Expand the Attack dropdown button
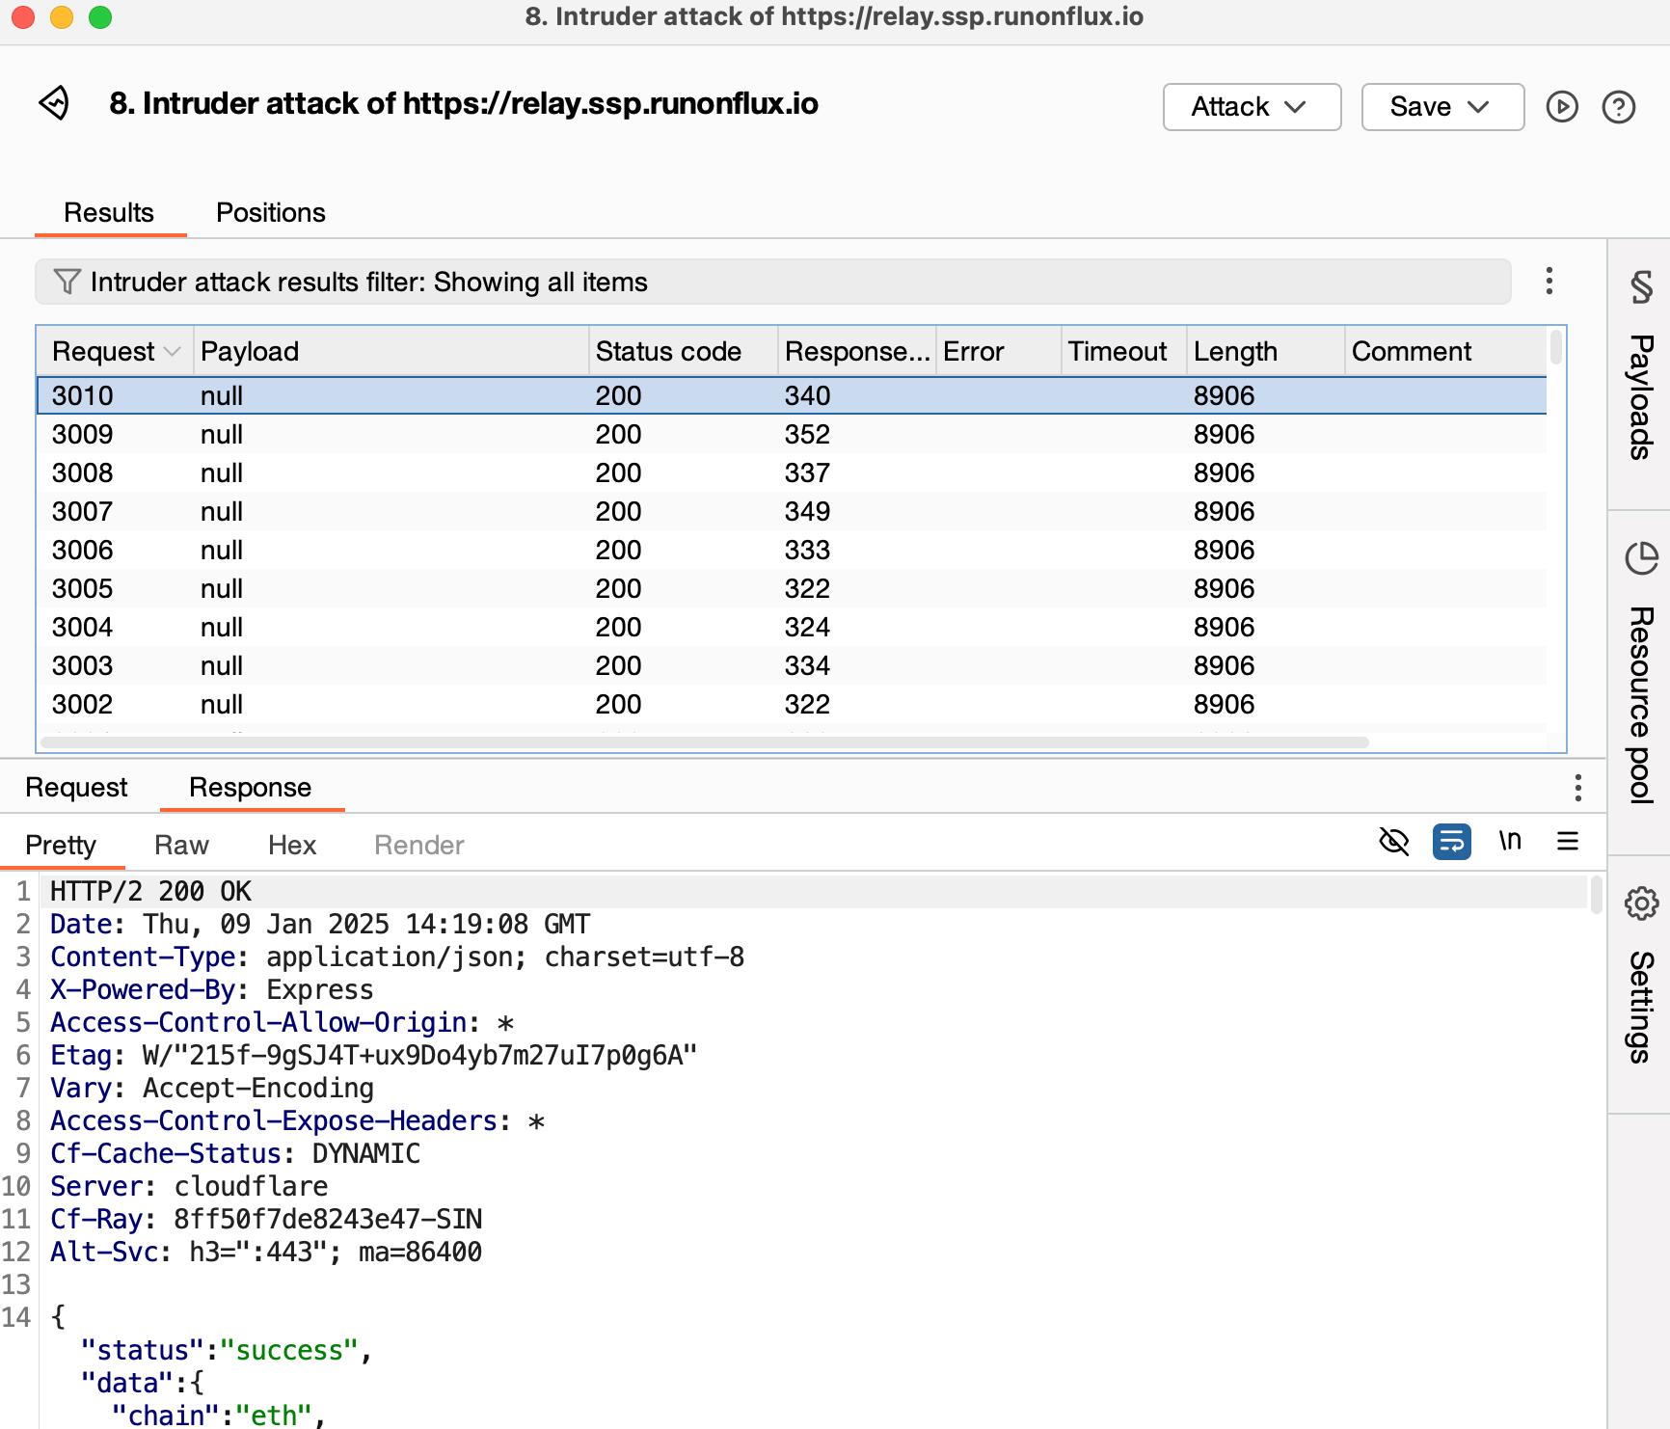 pos(1252,106)
